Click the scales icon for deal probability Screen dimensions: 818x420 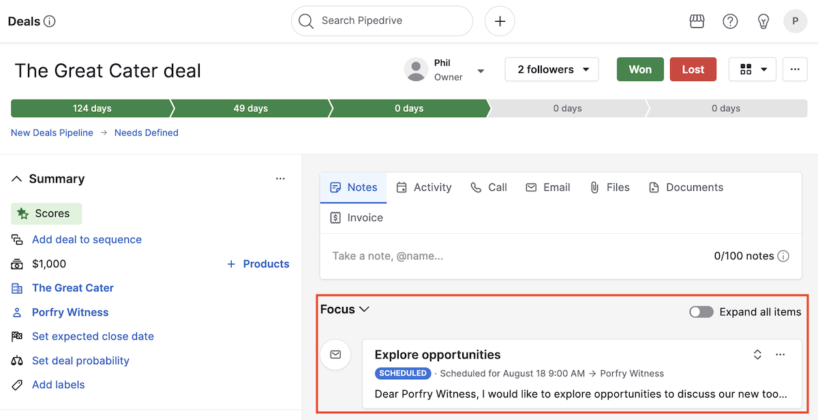coord(17,361)
